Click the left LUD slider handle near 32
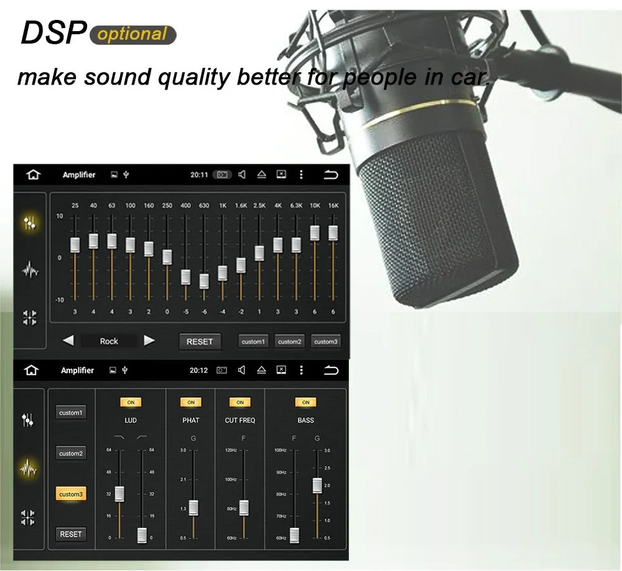 click(119, 494)
